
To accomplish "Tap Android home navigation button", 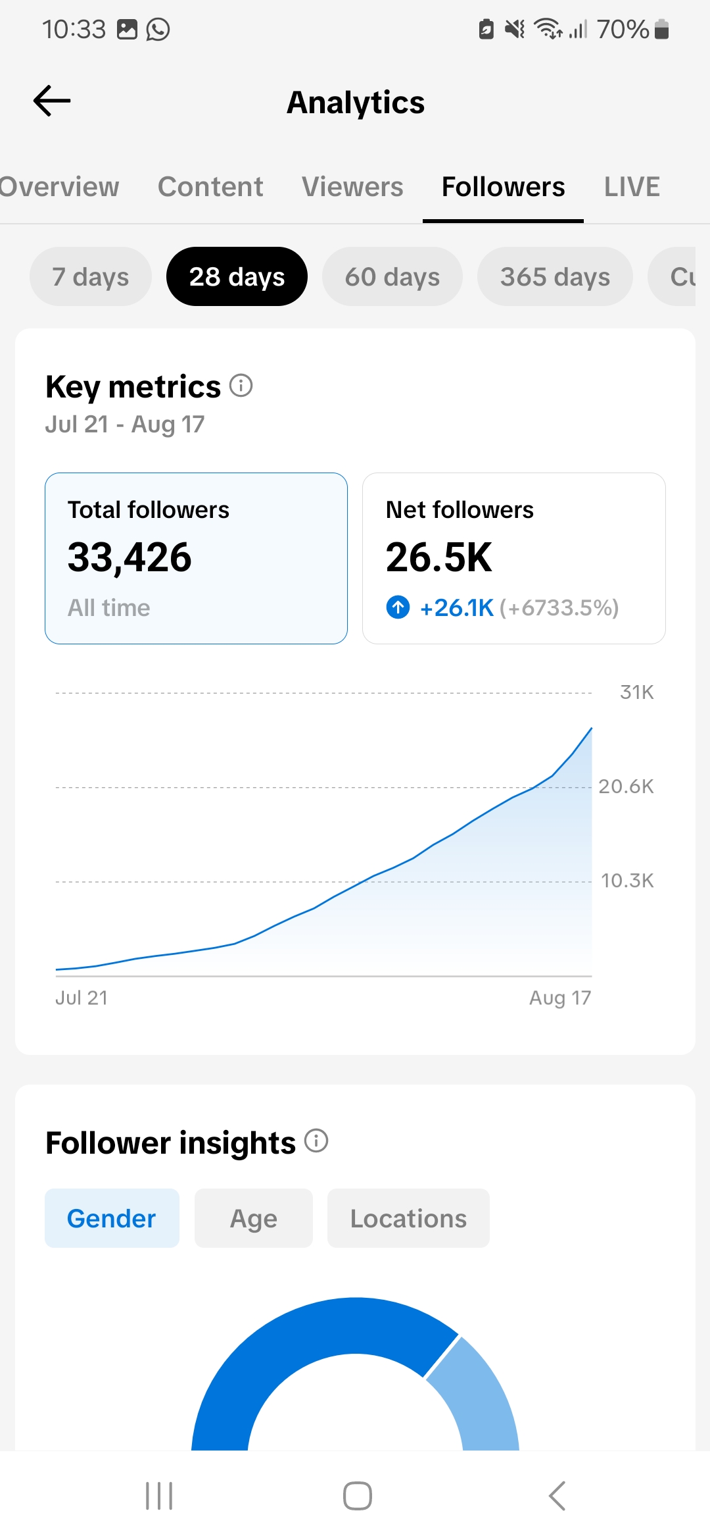I will pos(358,1496).
